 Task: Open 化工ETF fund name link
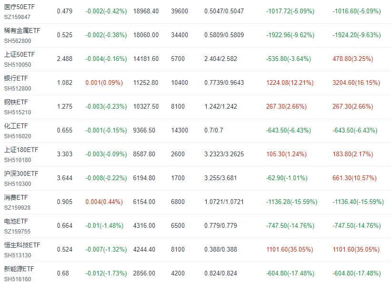pyautogui.click(x=16, y=126)
